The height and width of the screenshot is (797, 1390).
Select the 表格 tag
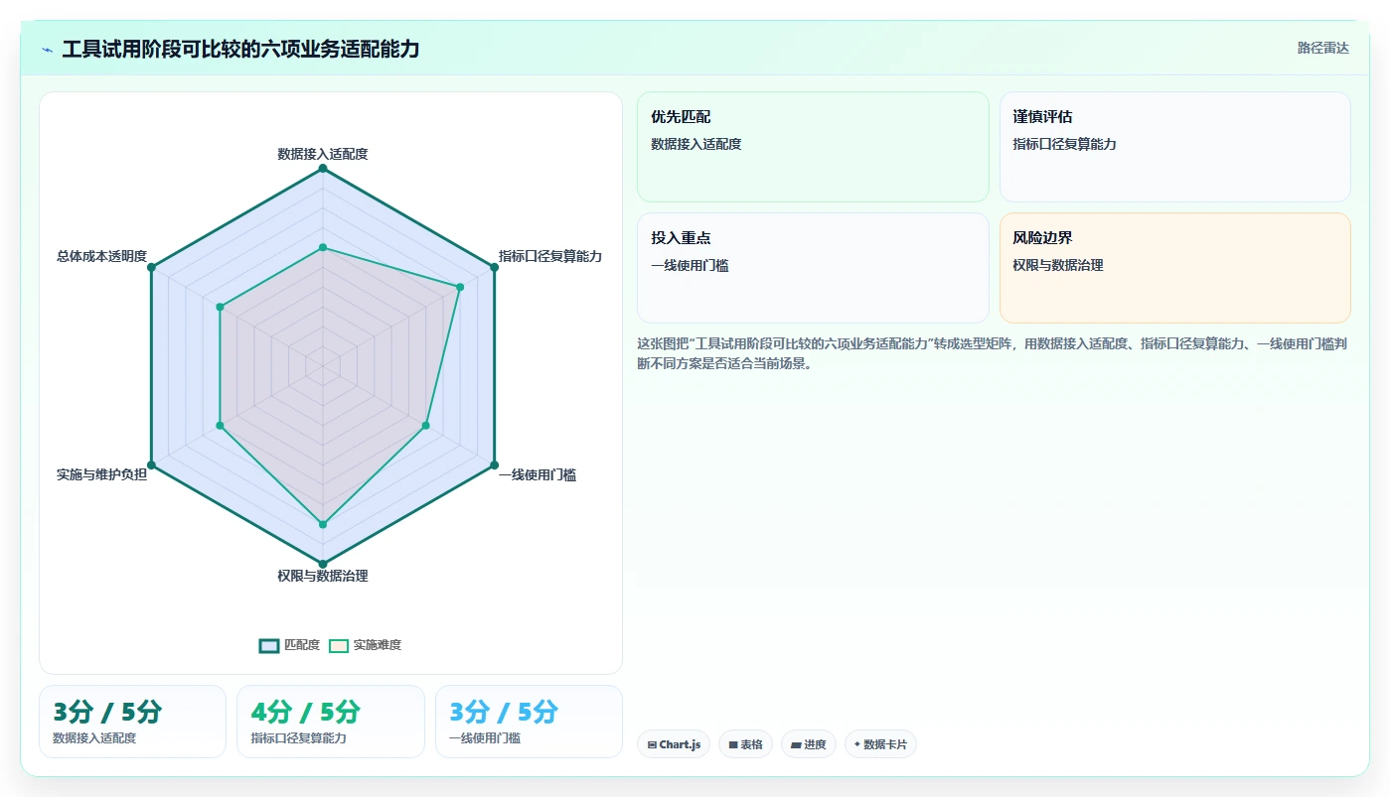click(x=745, y=744)
